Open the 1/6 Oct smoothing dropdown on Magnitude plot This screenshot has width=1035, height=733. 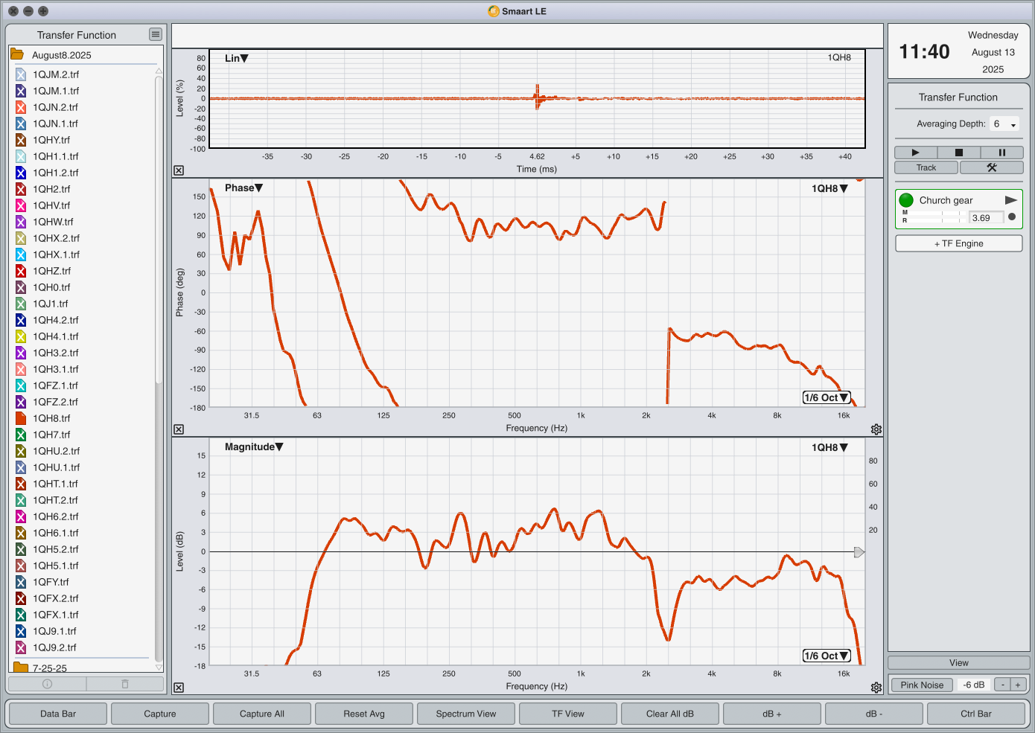pos(827,656)
